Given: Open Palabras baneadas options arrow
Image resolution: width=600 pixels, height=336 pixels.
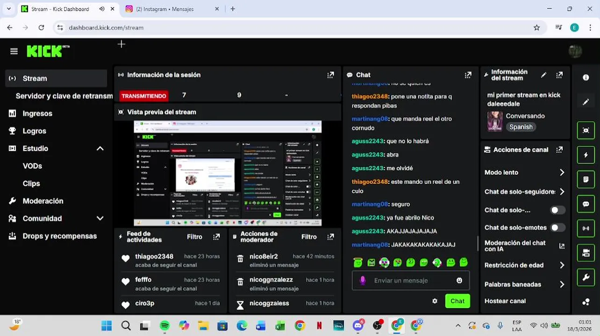Looking at the screenshot, I should click(x=562, y=284).
